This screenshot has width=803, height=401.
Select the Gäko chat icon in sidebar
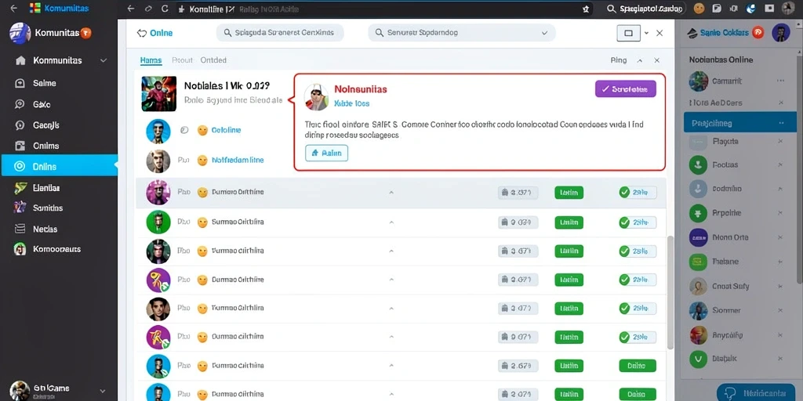(x=20, y=104)
